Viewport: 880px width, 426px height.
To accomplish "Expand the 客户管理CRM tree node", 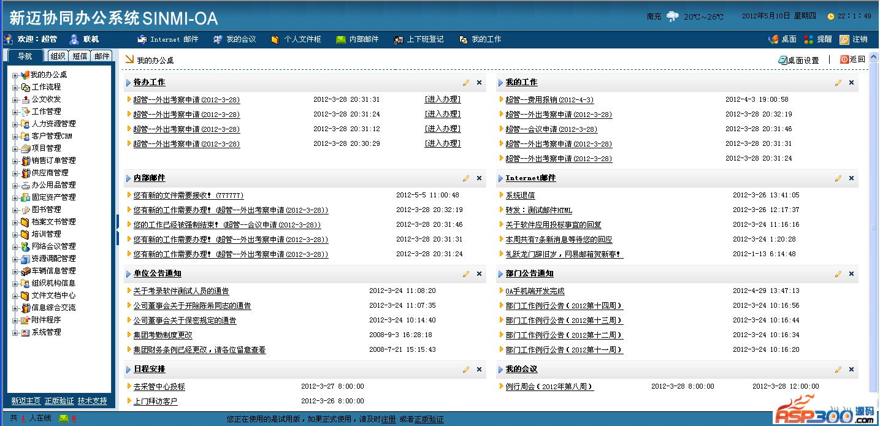I will [x=15, y=137].
